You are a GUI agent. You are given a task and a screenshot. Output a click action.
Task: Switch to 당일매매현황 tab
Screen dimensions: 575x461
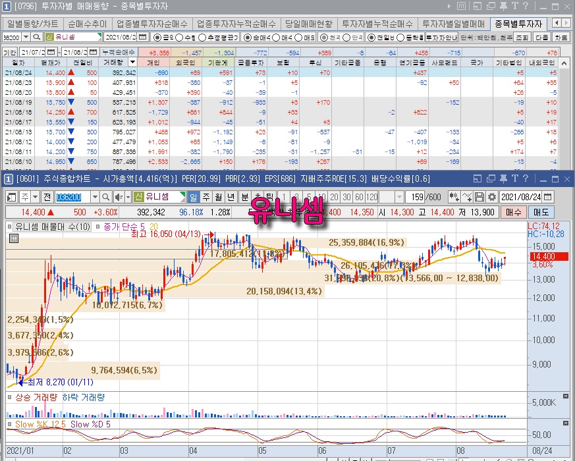(x=308, y=24)
